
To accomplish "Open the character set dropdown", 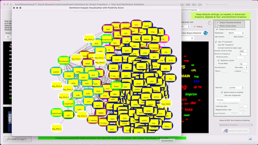I will pos(186,27).
